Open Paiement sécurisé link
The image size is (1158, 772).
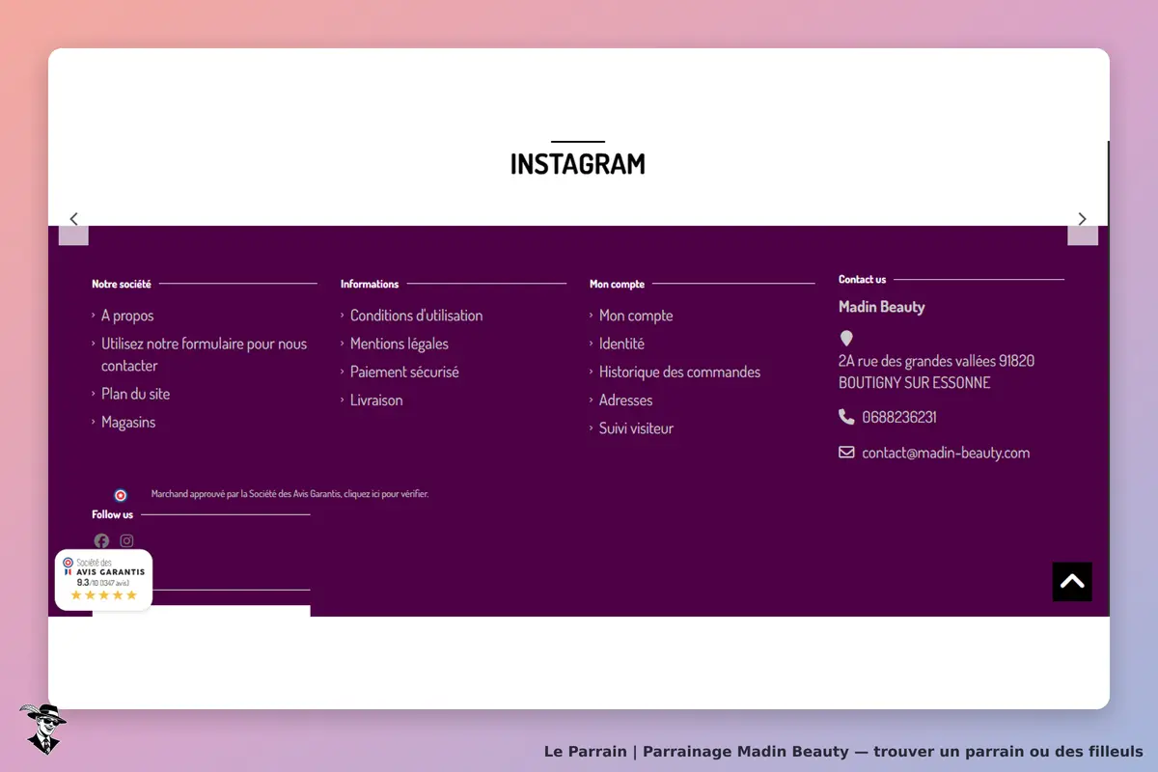[x=404, y=372]
